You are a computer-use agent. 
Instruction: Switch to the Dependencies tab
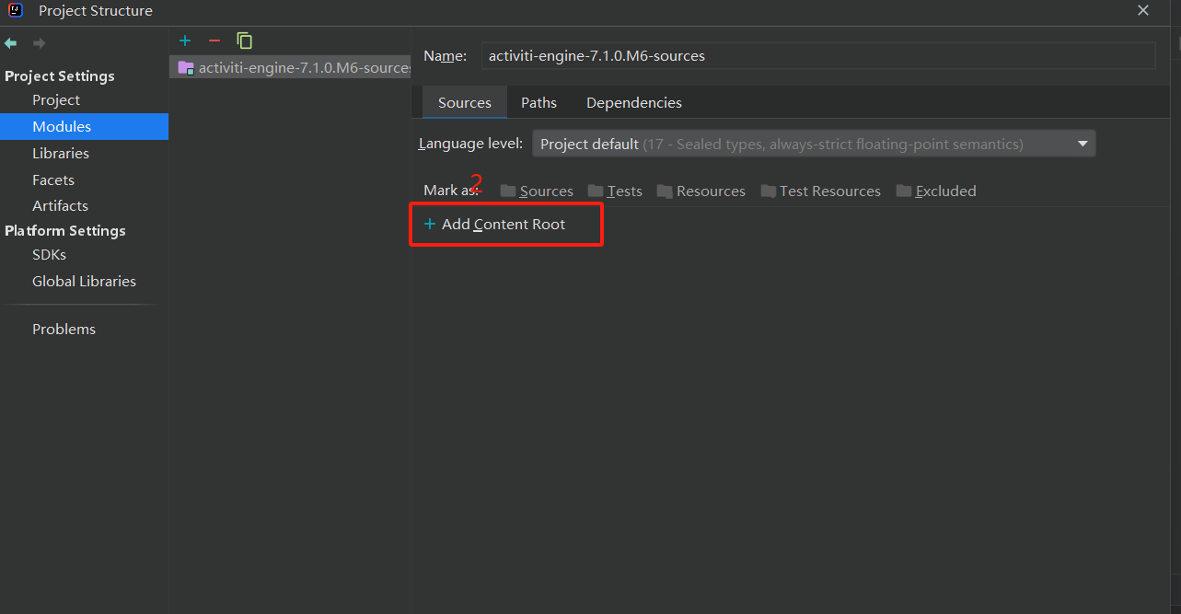[633, 103]
